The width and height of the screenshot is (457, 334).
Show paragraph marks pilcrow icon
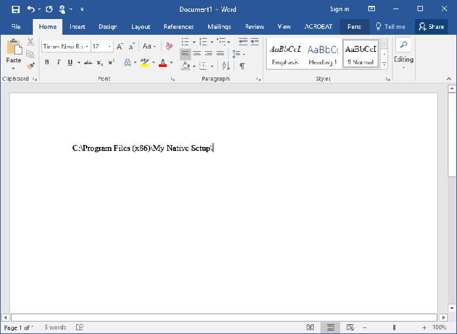click(242, 66)
